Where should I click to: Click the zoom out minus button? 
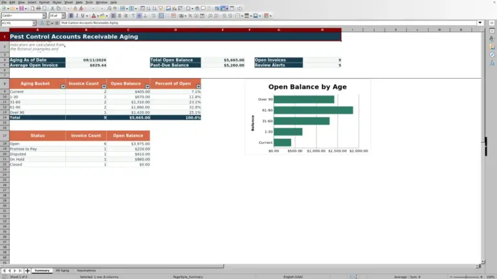pos(451,277)
